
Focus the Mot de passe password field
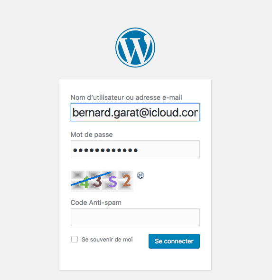coord(135,149)
